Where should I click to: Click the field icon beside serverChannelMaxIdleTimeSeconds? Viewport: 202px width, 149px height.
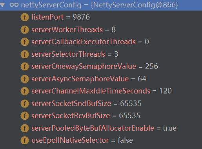[25, 91]
